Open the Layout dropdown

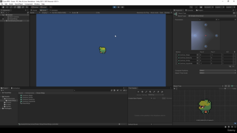pos(230,7)
